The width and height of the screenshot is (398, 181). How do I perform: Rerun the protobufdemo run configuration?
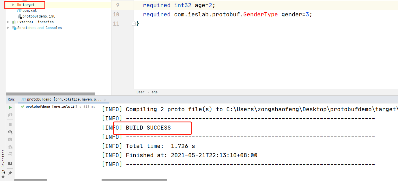coord(10,107)
